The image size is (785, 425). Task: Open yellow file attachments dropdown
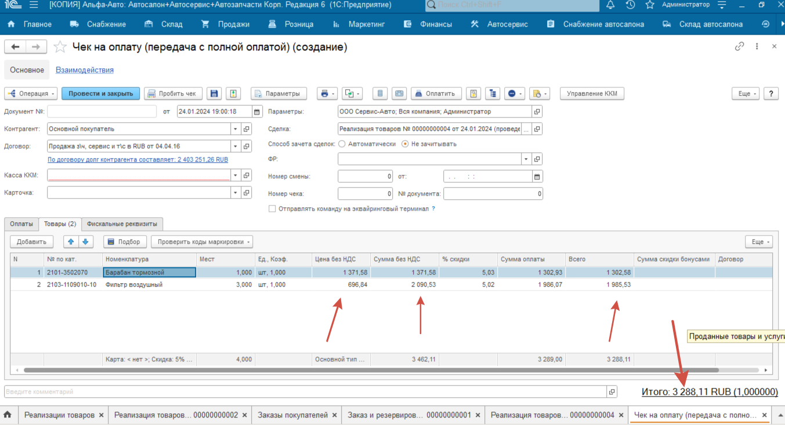tap(540, 93)
